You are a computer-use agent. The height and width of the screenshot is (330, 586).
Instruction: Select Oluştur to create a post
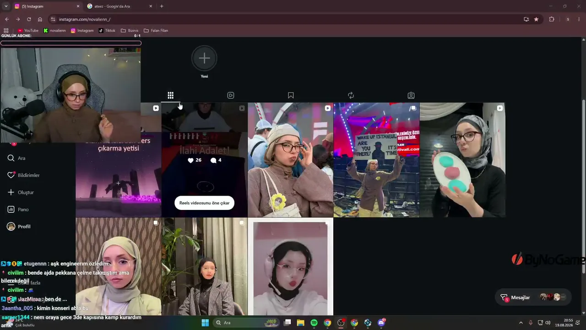(21, 192)
